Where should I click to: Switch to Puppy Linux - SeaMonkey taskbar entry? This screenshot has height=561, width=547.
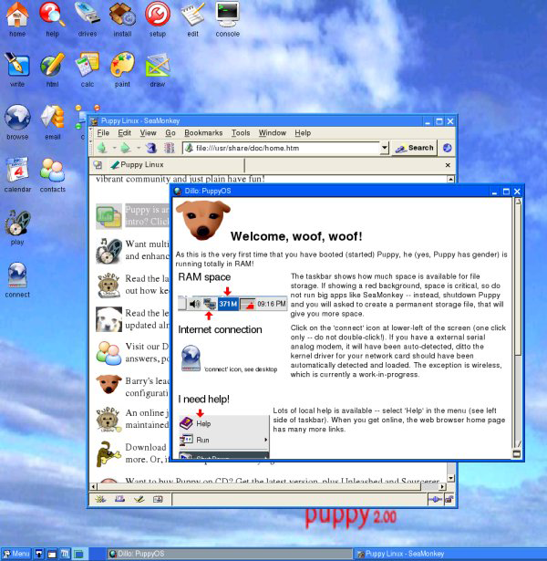pos(450,554)
